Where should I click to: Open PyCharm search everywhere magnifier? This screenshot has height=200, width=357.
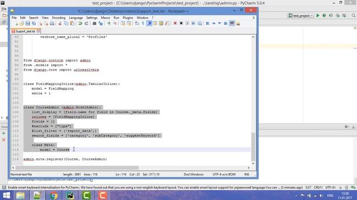353,16
